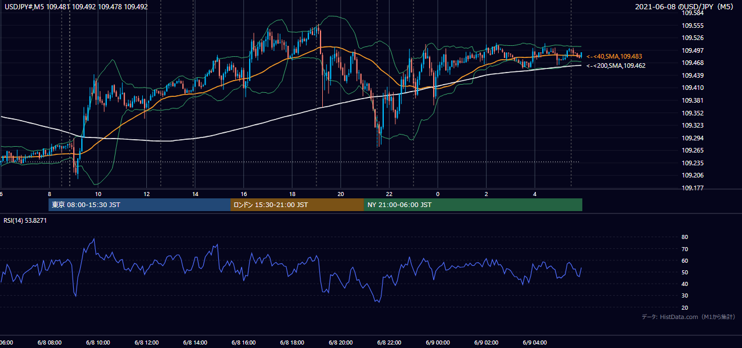
Task: Click price axis value 109.381
Action: 692,100
